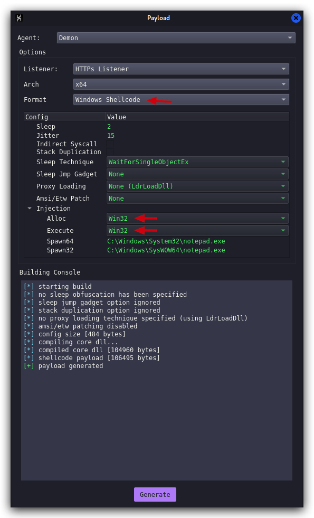314x518 pixels.
Task: Select the Jitter value 15
Action: click(x=111, y=136)
